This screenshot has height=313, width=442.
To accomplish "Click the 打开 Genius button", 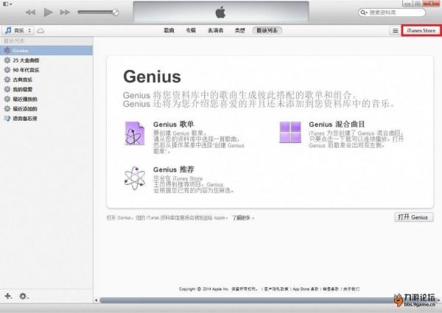I will pos(412,218).
